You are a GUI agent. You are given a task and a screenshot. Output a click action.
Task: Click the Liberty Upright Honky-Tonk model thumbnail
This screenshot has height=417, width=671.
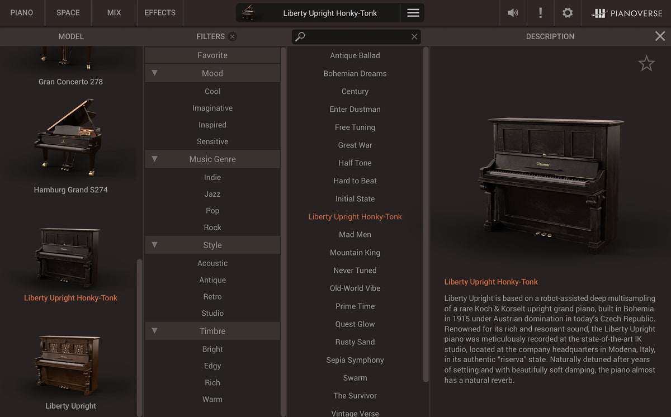point(68,257)
